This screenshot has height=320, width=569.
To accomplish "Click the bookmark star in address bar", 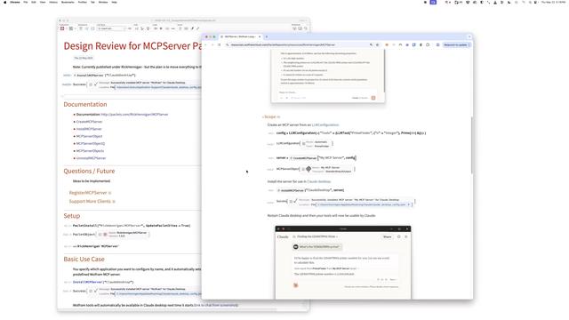I will pos(377,45).
